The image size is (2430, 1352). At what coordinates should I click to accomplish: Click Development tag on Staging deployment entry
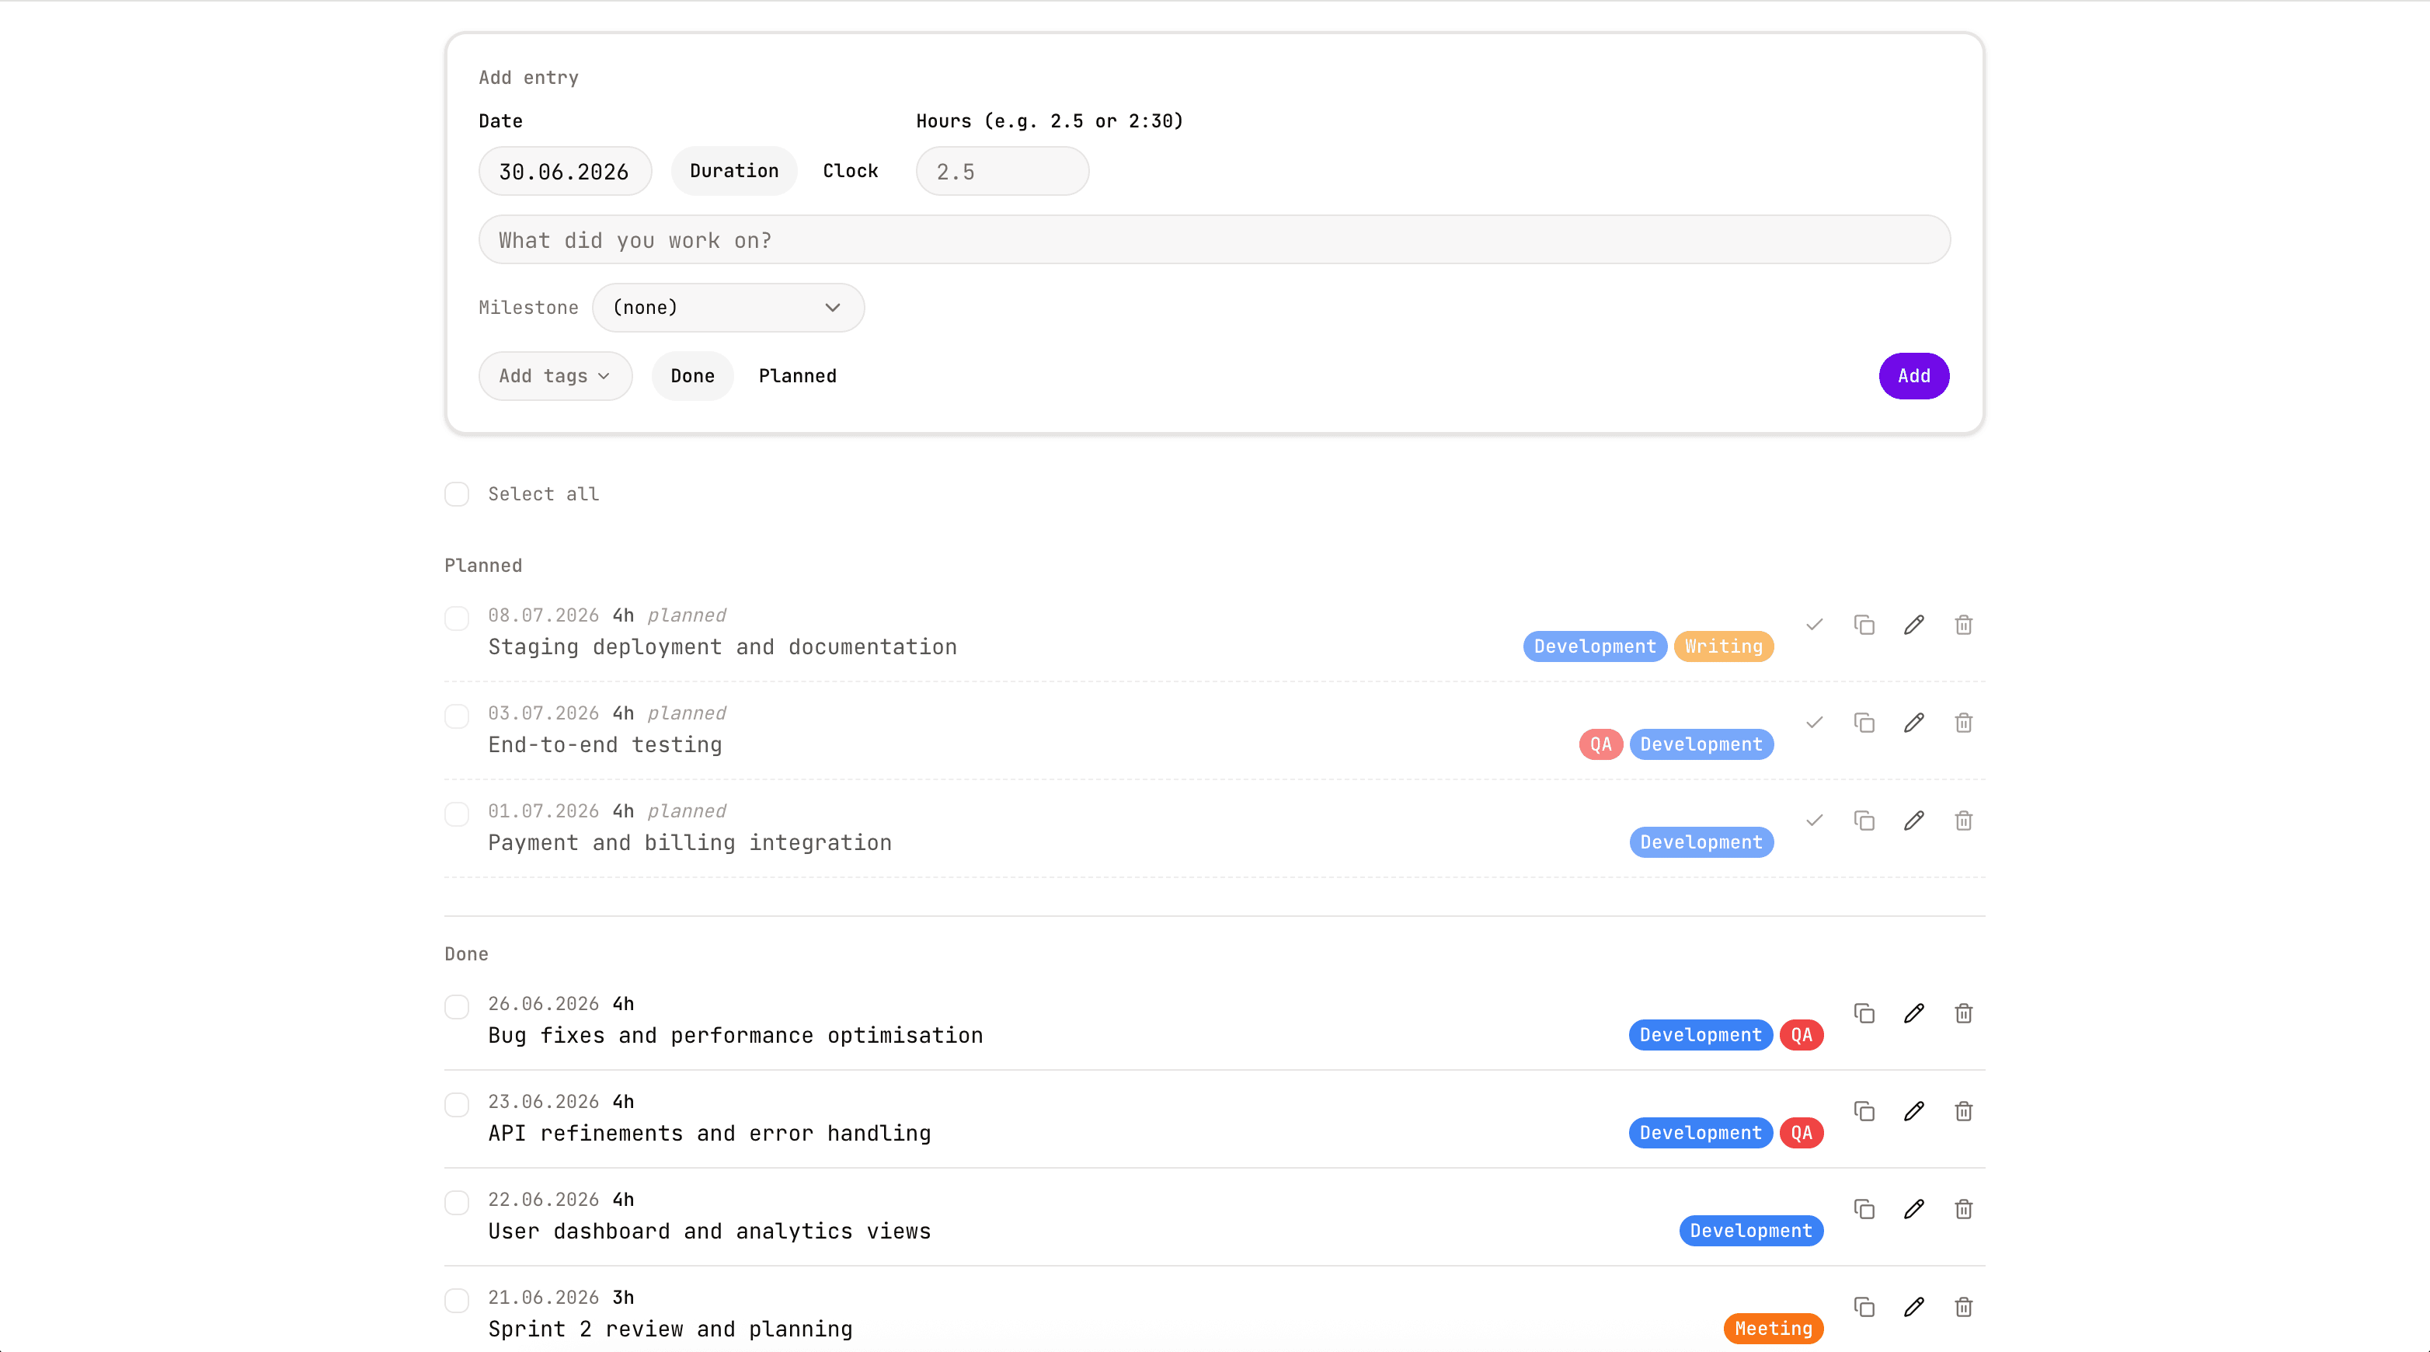1594,647
